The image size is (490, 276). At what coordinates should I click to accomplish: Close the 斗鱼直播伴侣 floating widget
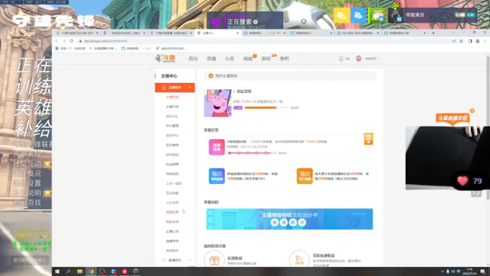472,111
